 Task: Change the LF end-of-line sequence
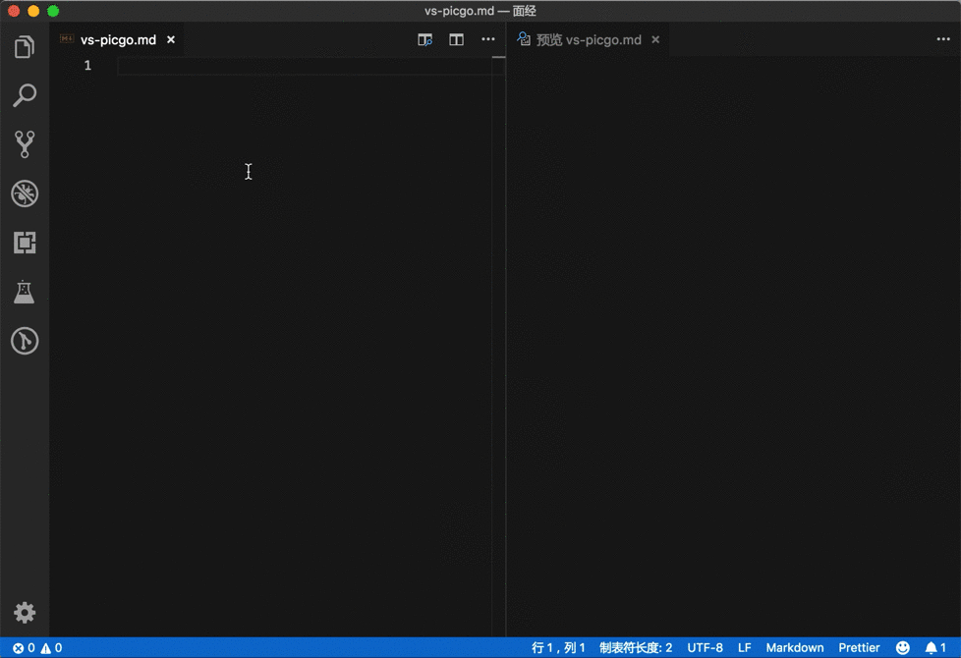[x=744, y=647]
